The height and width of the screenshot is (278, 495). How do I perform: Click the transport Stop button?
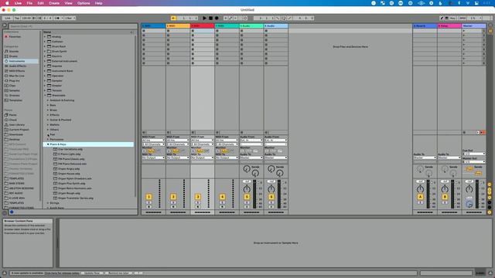coord(210,19)
